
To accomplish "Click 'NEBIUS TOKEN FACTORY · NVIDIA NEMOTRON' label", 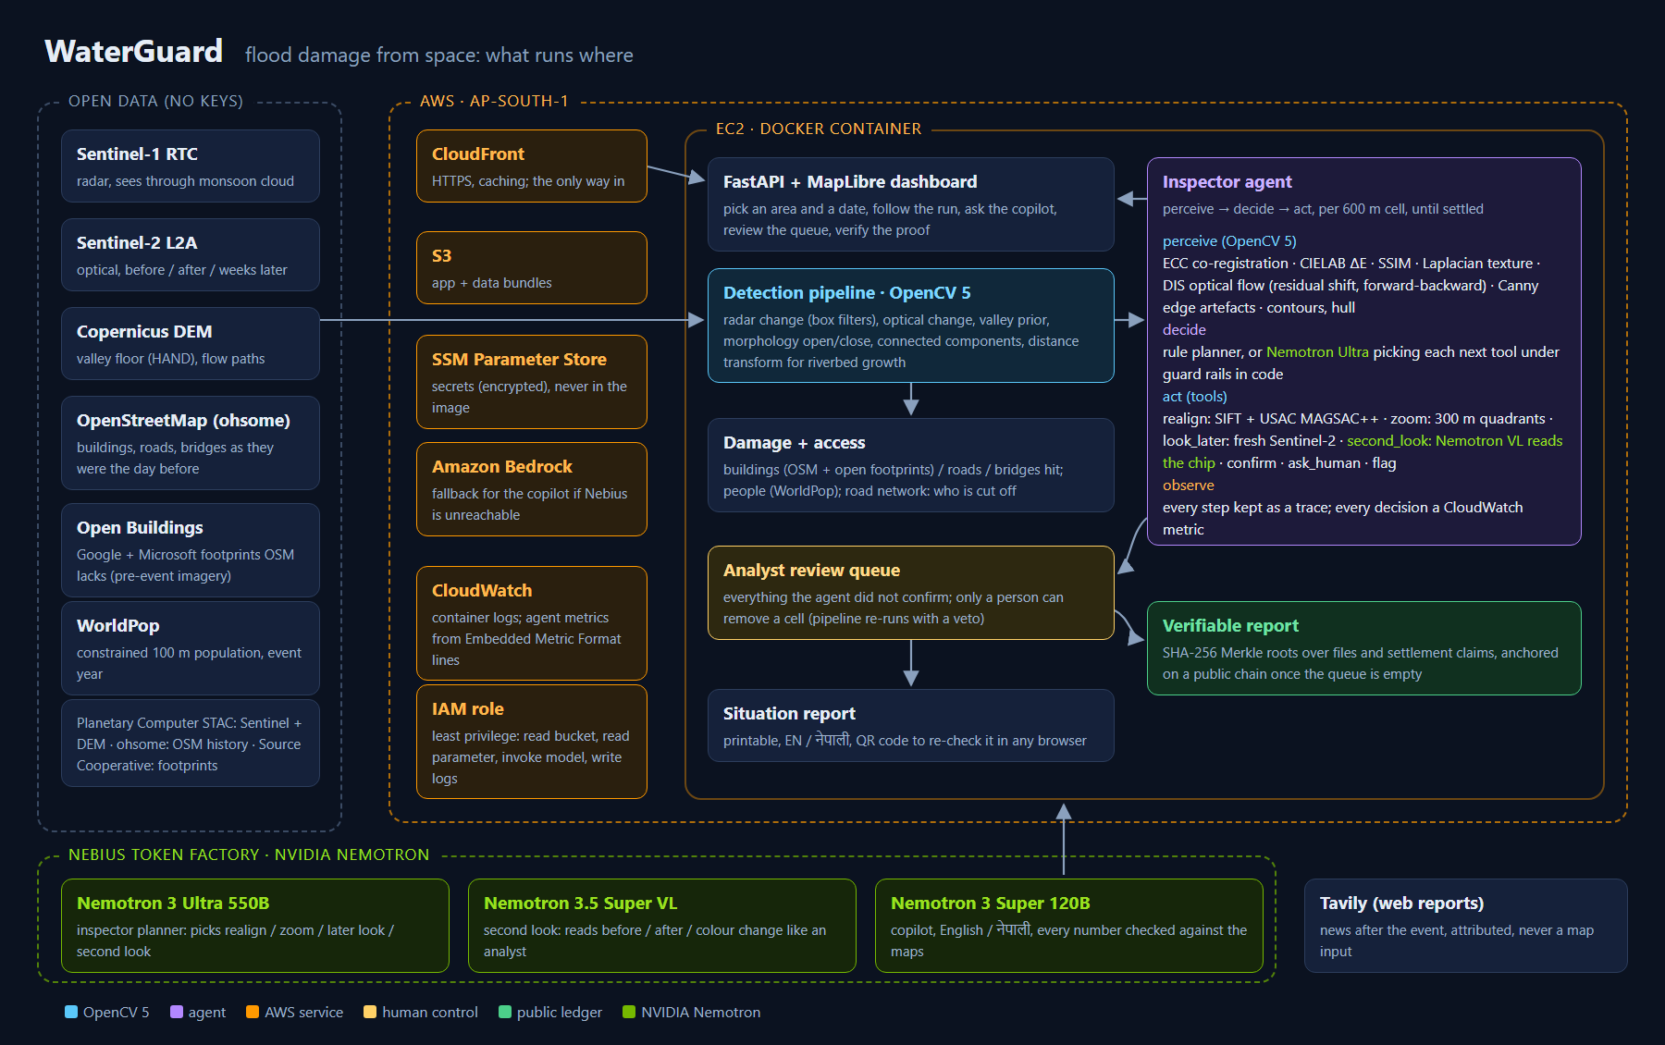I will [x=249, y=855].
